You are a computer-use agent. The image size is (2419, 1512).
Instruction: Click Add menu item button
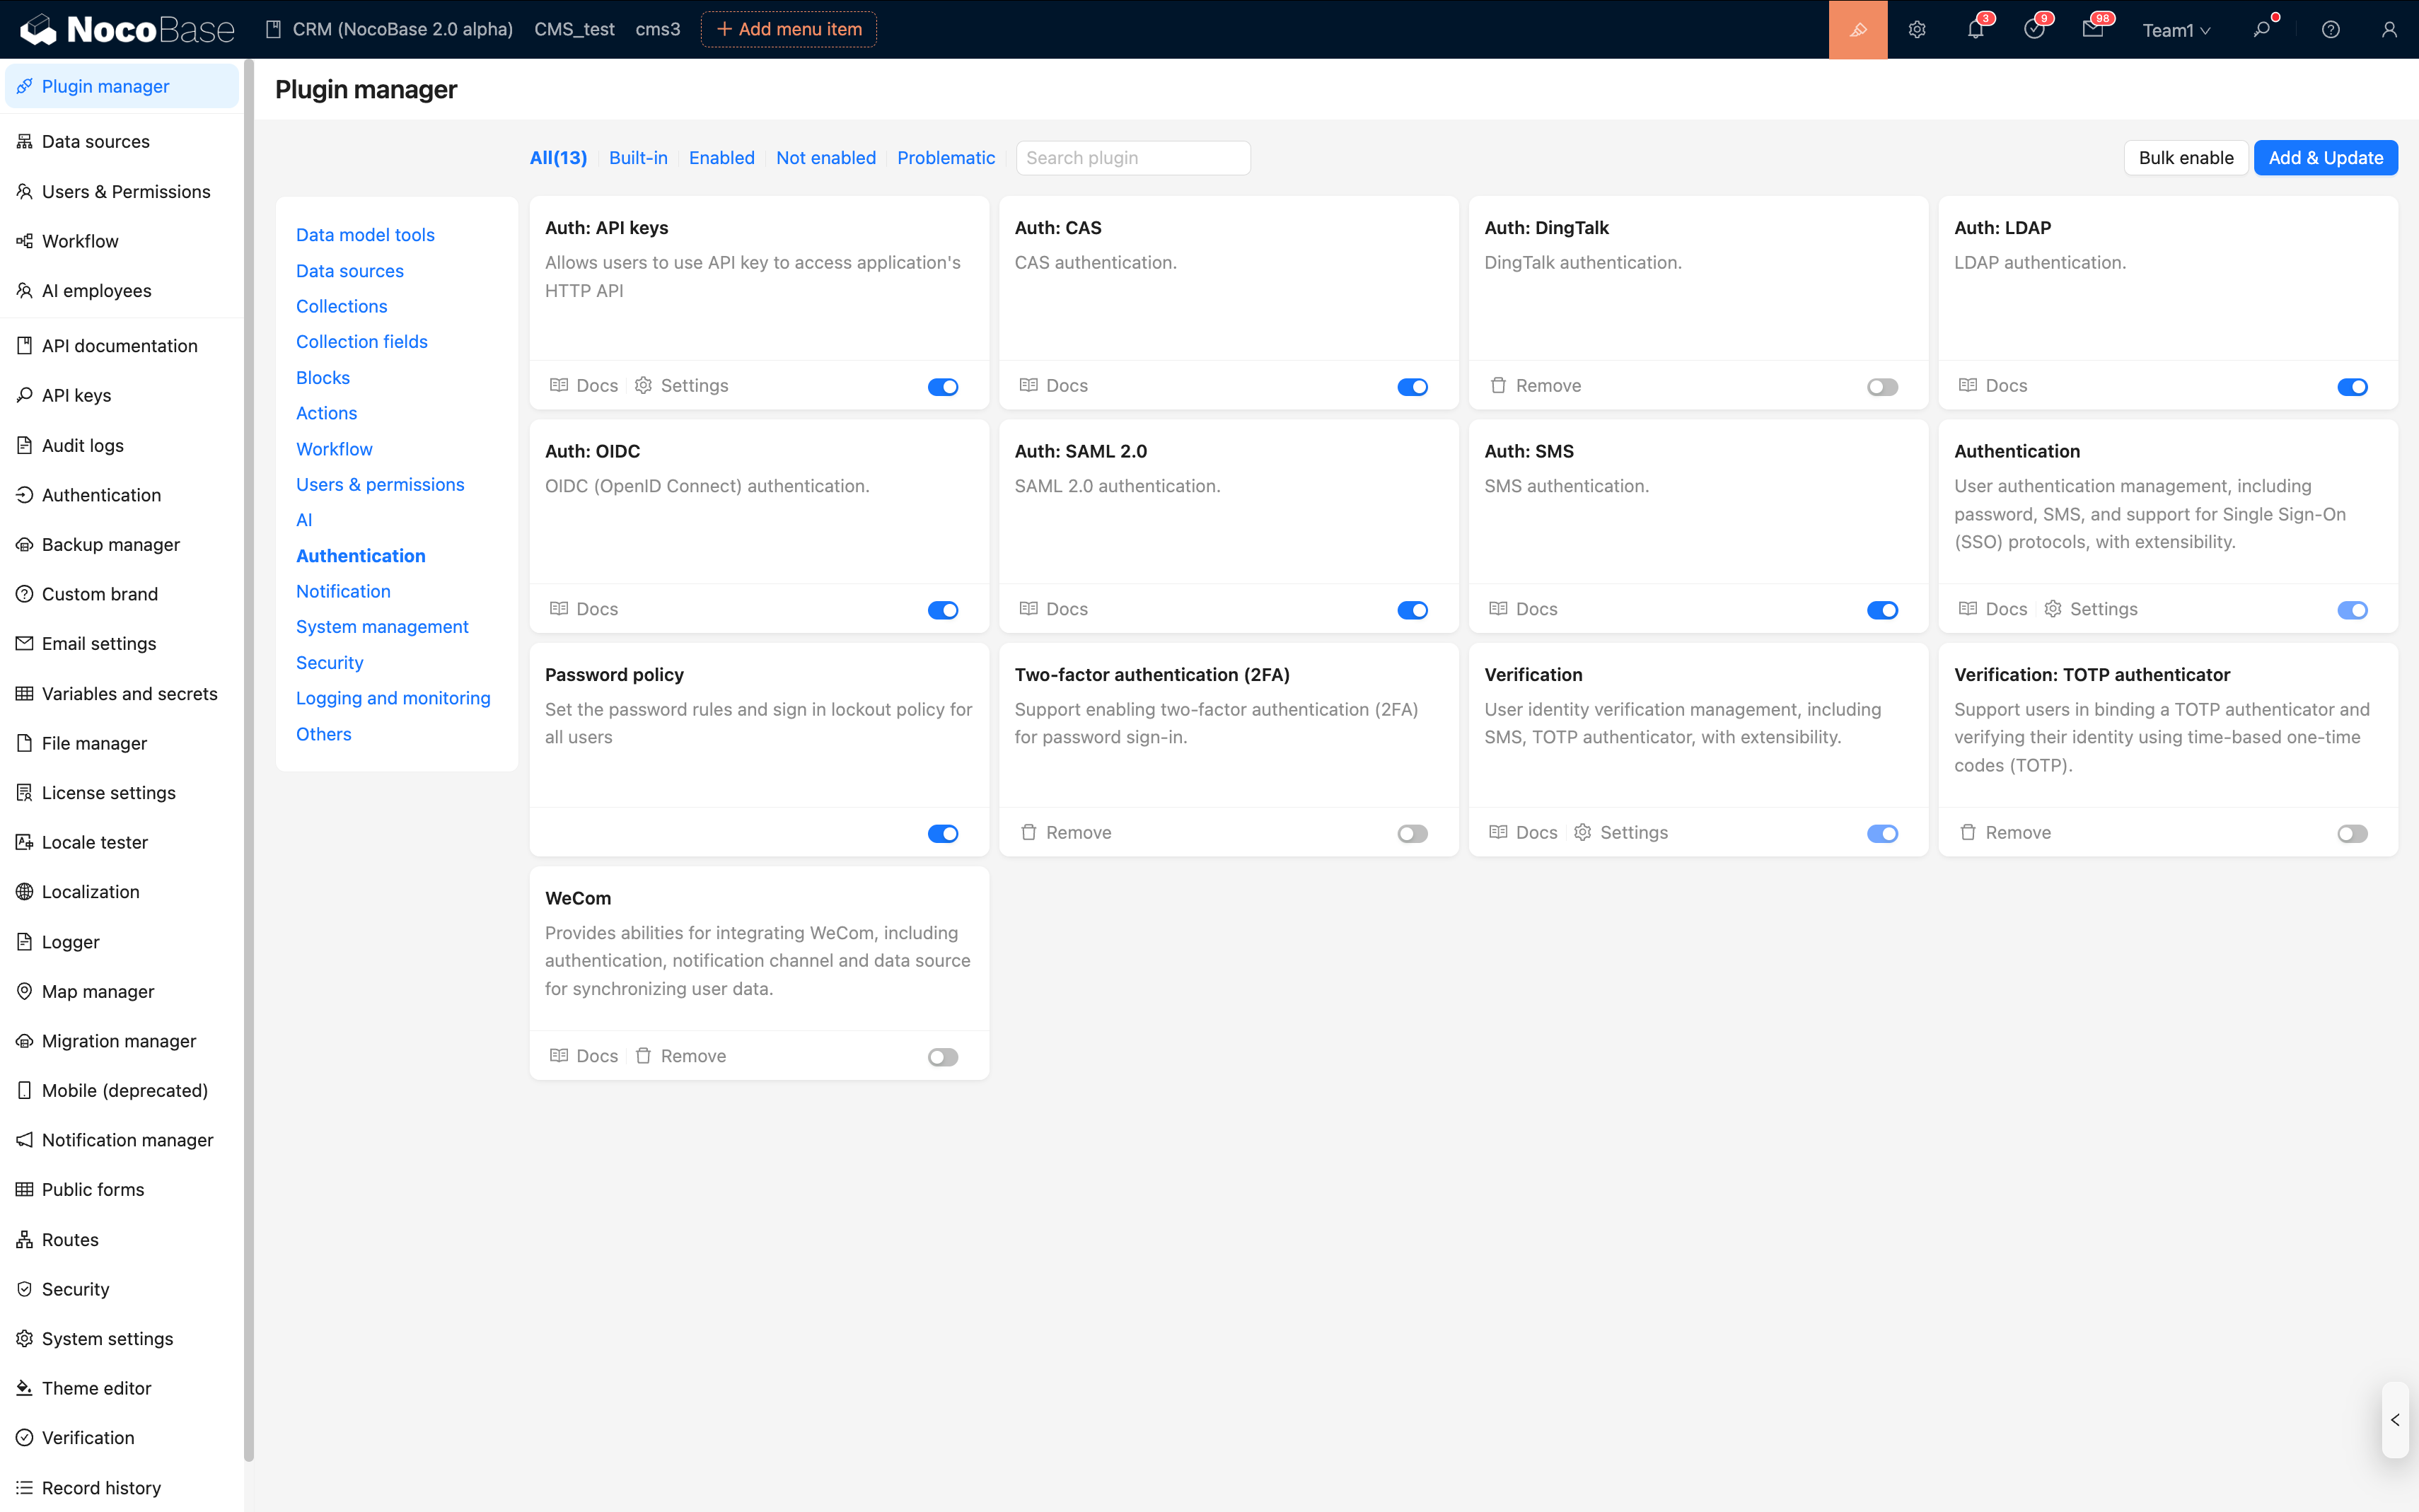[789, 30]
